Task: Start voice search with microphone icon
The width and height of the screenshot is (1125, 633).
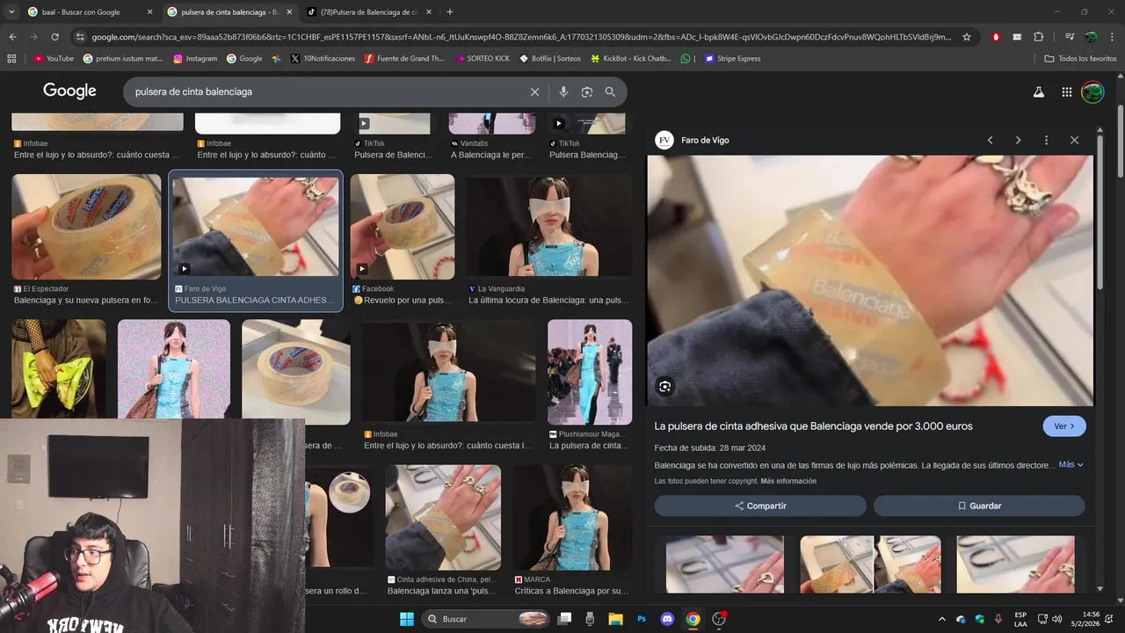Action: 563,91
